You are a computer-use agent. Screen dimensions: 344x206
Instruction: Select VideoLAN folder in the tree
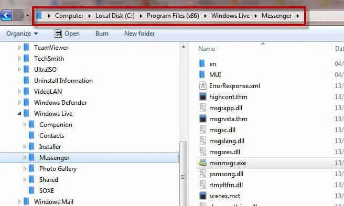(x=48, y=92)
